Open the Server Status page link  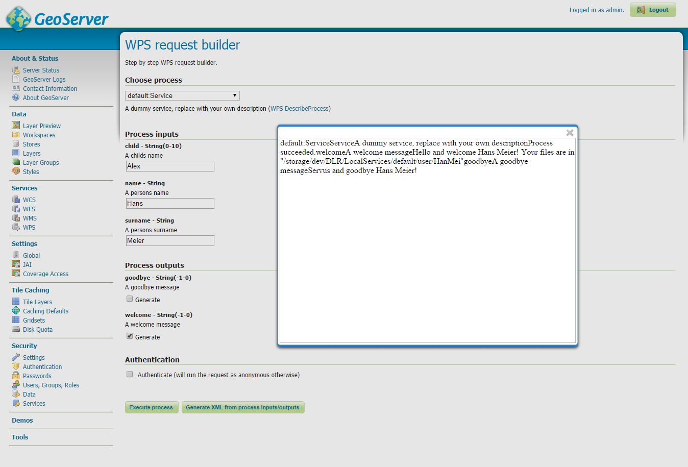coord(41,70)
